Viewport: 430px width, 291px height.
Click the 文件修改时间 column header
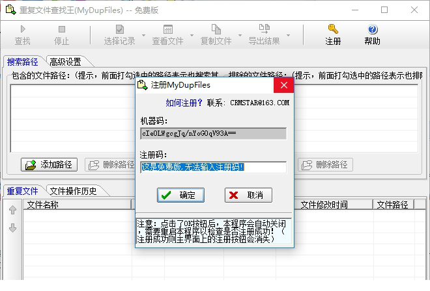click(324, 205)
